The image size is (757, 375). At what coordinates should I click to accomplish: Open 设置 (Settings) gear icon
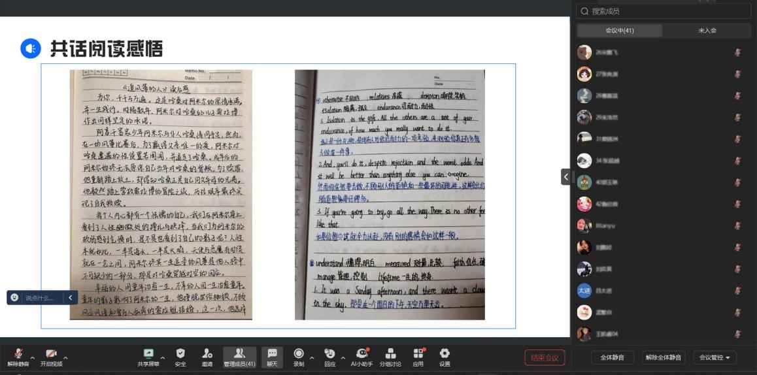445,353
